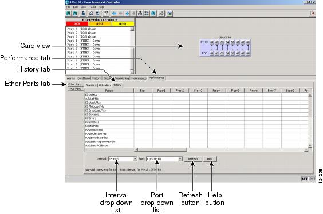Click the table's horizontal scrollbar
The height and width of the screenshot is (214, 323).
[x=221, y=149]
